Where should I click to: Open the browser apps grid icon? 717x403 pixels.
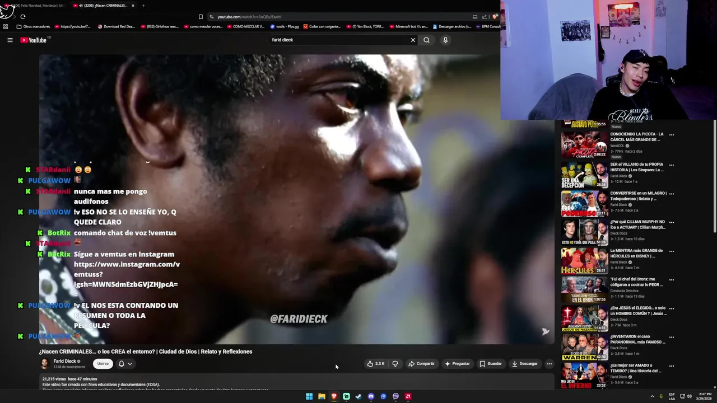pos(6,26)
